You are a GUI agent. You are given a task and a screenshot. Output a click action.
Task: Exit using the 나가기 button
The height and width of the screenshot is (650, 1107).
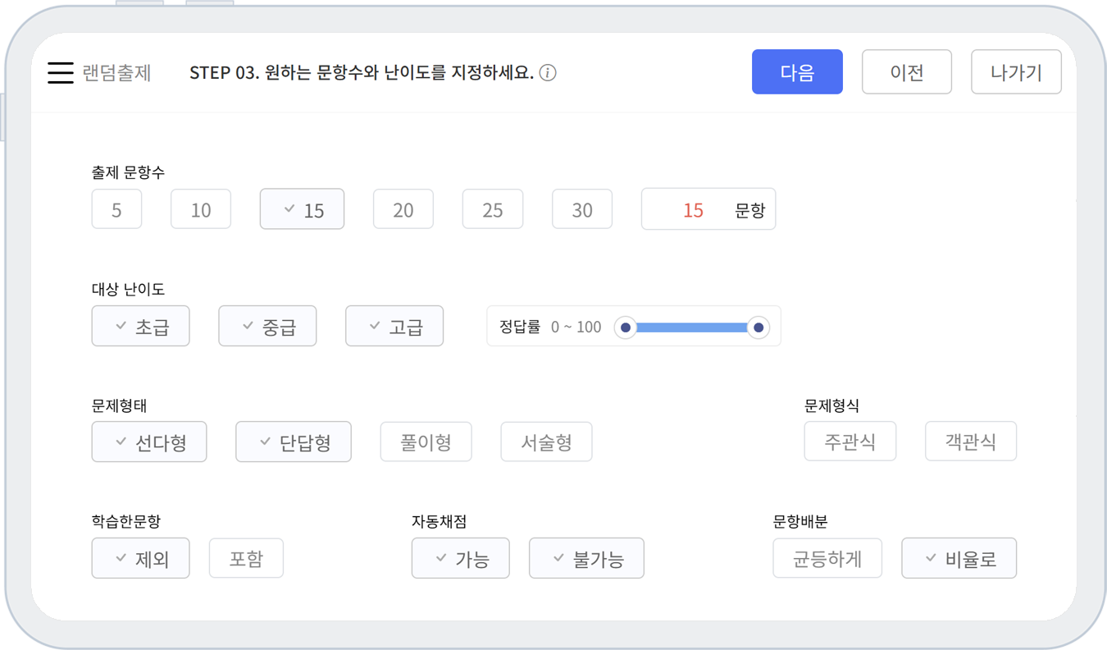pyautogui.click(x=1016, y=72)
